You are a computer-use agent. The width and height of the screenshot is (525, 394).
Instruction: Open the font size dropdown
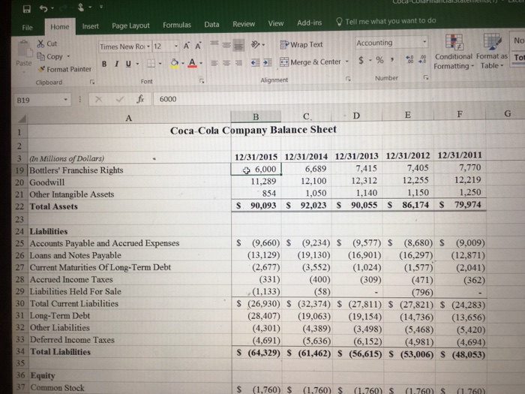point(175,46)
